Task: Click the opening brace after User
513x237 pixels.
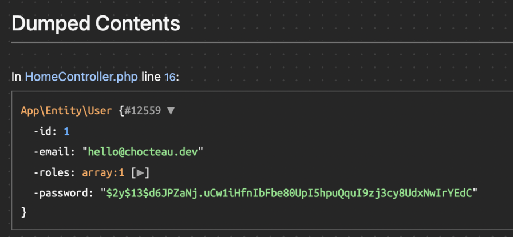Action: click(121, 111)
